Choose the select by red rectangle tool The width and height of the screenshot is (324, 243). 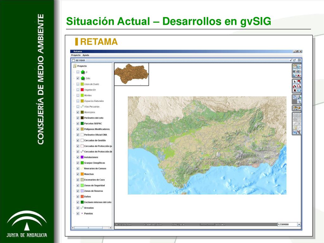tap(299, 82)
